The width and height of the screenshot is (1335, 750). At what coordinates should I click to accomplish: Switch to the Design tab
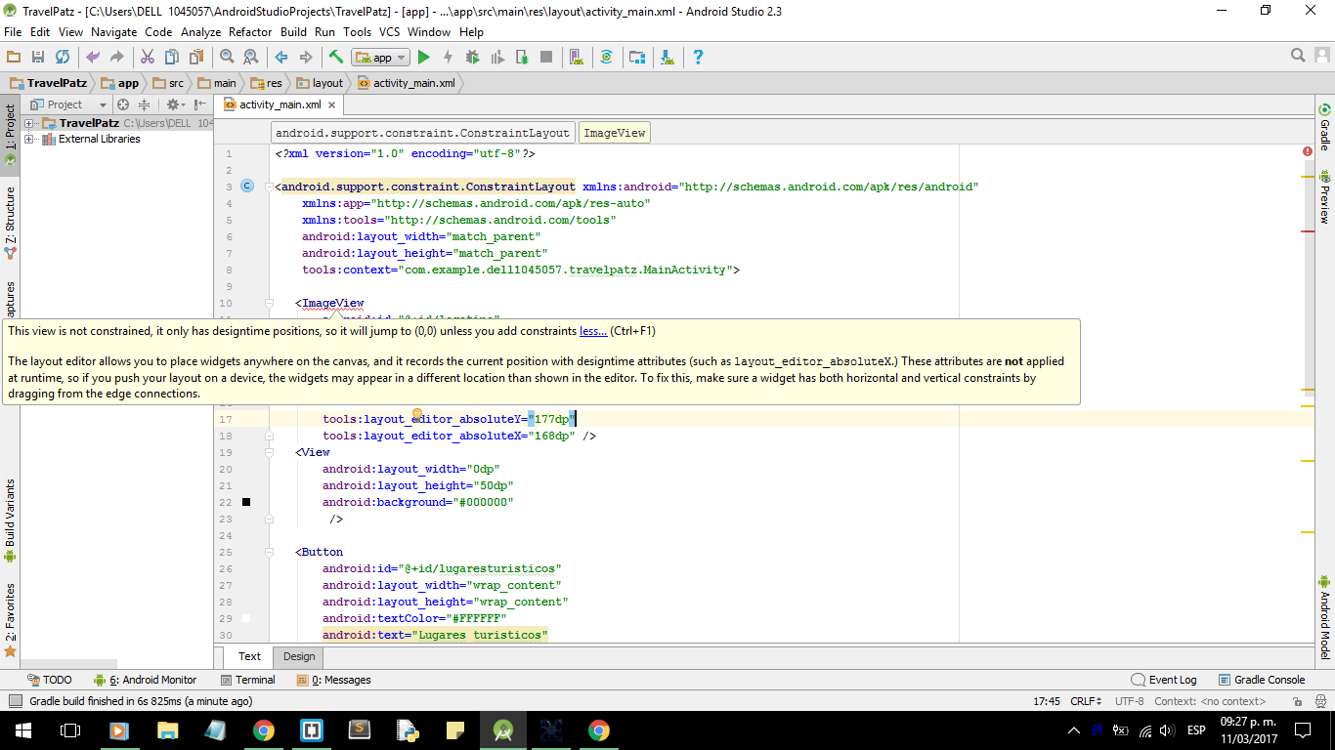click(x=299, y=656)
